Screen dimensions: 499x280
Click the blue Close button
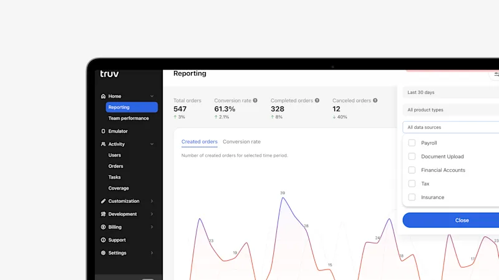pos(450,220)
